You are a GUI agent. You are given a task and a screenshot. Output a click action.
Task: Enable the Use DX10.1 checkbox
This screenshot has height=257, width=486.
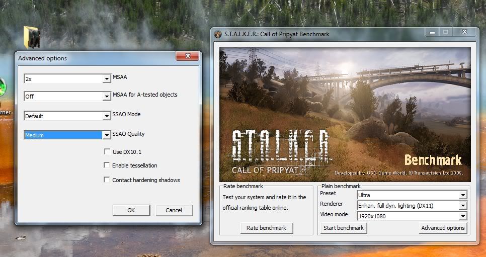point(107,151)
